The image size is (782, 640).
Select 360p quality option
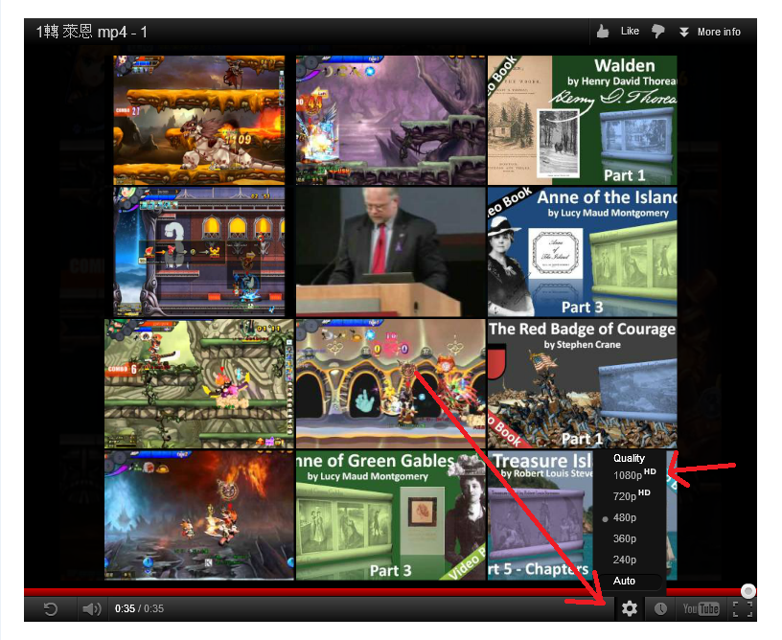tap(625, 538)
